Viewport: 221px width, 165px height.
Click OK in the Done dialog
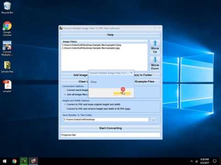[122, 93]
